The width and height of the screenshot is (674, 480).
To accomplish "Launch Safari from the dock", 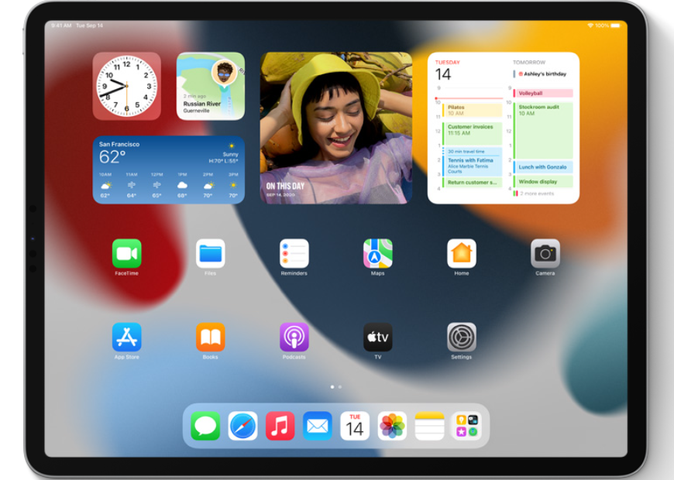I will tap(242, 426).
